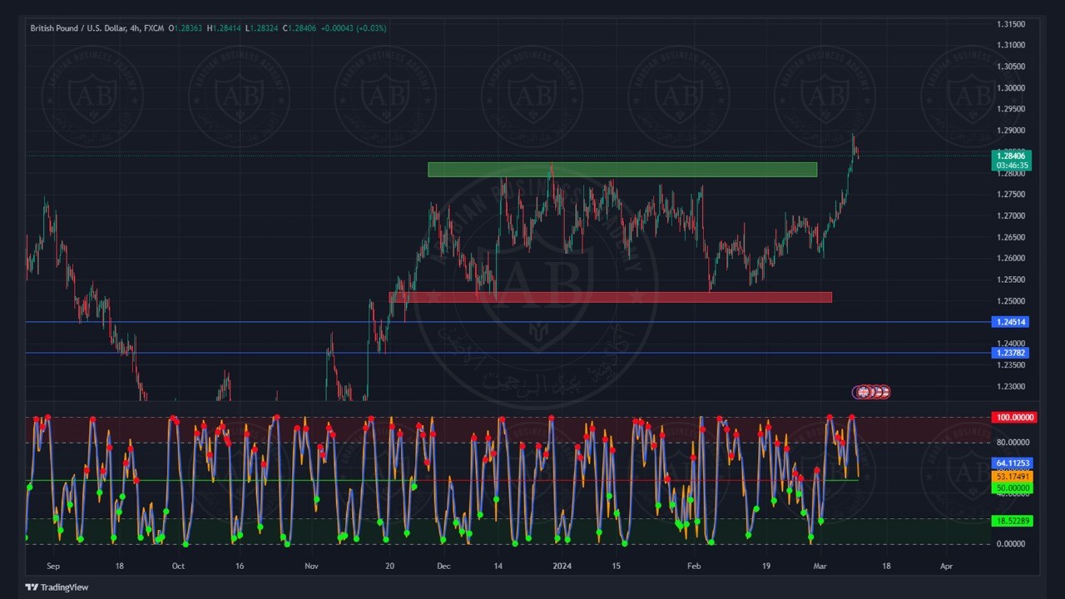Click the British flag economic event icon
The width and height of the screenshot is (1065, 599).
point(863,392)
